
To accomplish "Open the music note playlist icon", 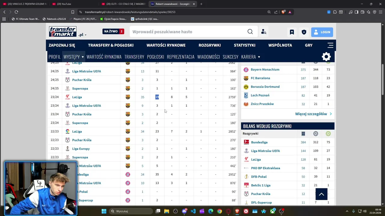I will [350, 12].
